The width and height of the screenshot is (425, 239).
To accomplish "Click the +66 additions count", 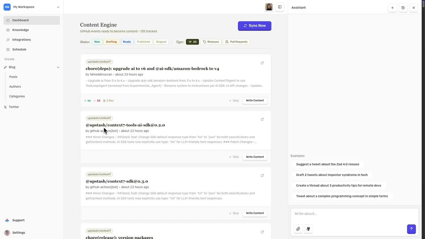I will (x=87, y=101).
